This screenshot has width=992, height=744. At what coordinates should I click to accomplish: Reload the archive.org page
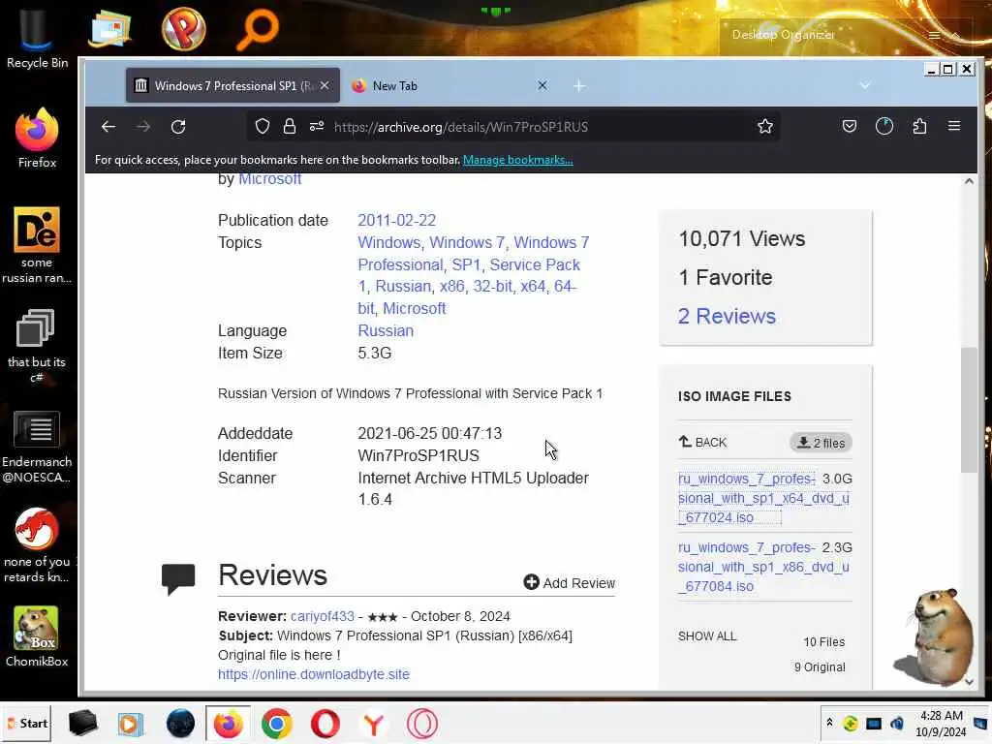[178, 127]
